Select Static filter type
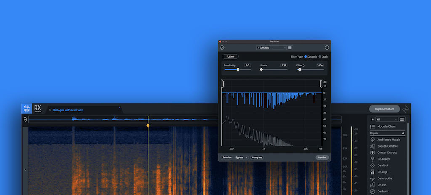The height and width of the screenshot is (195, 431). click(323, 57)
